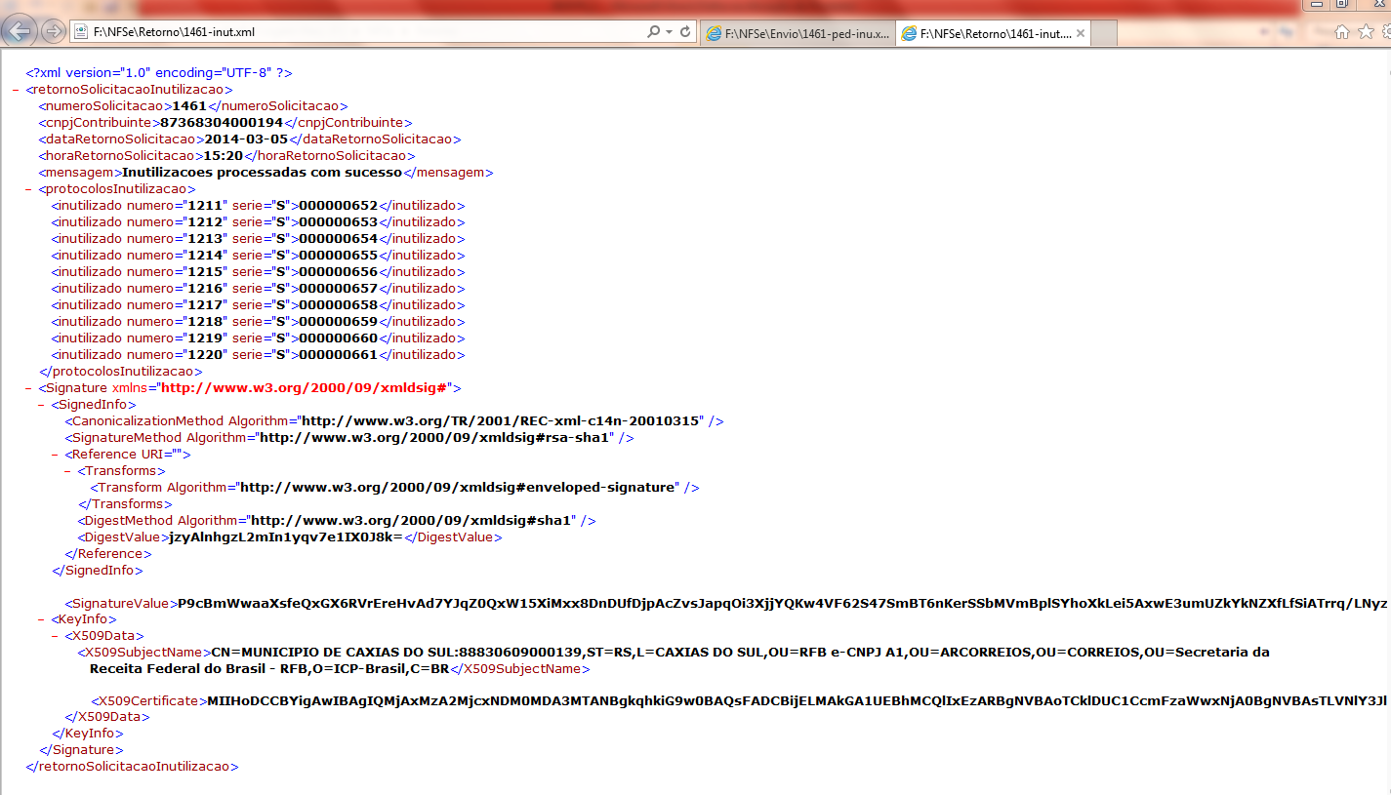The height and width of the screenshot is (795, 1391).
Task: Click the inutilizado row with numero 1214
Action: (259, 256)
